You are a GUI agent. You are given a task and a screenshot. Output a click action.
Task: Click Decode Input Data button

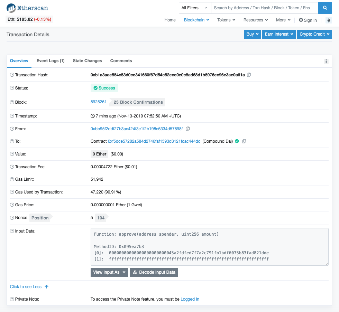click(154, 272)
